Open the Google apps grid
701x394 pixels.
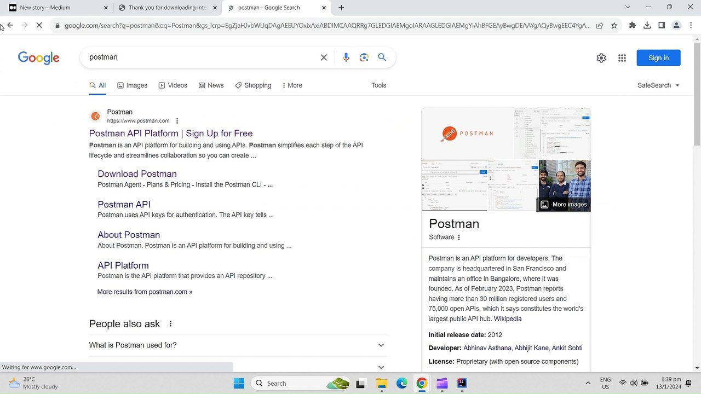(x=622, y=58)
